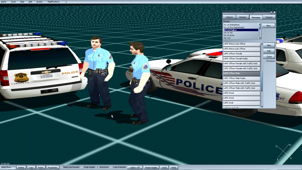
Task: Choose LAPD Officer Female prototype
Action: point(242,54)
